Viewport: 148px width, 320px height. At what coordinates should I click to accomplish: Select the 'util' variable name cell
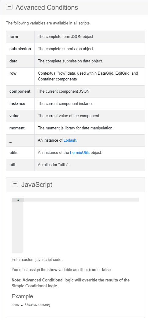pyautogui.click(x=20, y=165)
